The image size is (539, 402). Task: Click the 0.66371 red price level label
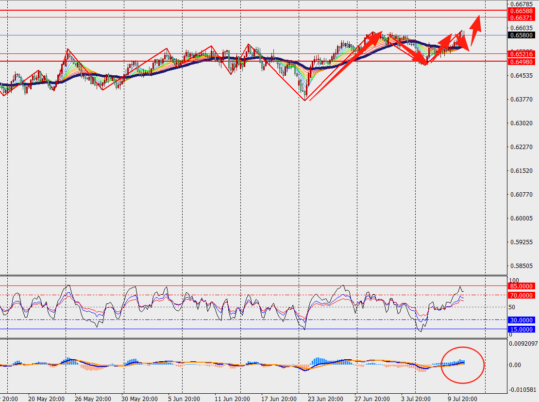(x=521, y=18)
